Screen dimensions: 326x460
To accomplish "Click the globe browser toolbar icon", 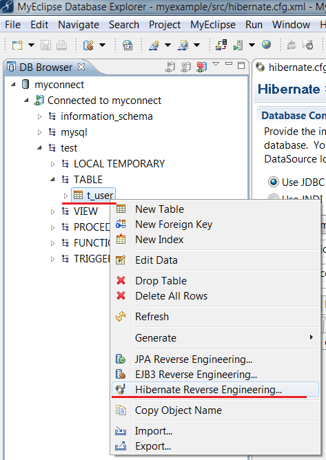I will pyautogui.click(x=266, y=45).
